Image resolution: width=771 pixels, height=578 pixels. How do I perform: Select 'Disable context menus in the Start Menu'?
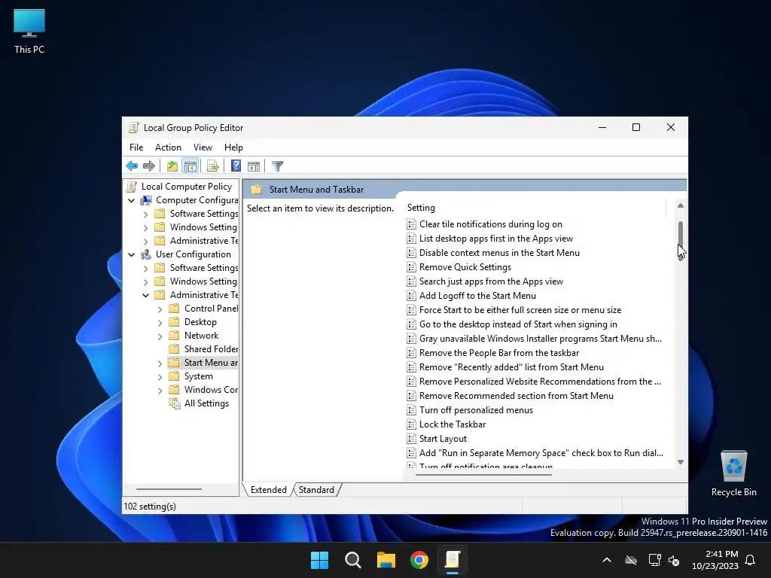[499, 253]
